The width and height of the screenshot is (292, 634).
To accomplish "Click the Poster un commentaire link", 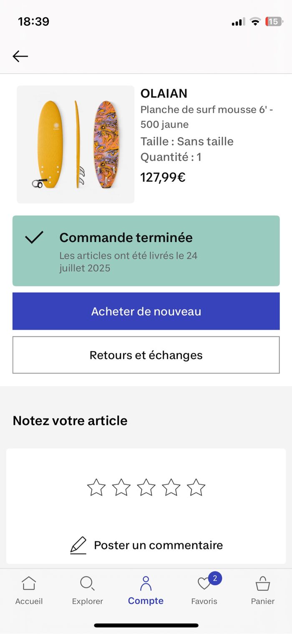I will coord(158,545).
